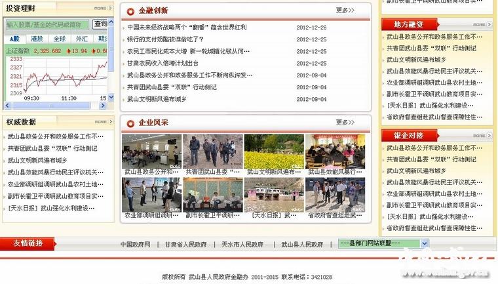Click the red circle icon beside 企业风采

point(130,123)
